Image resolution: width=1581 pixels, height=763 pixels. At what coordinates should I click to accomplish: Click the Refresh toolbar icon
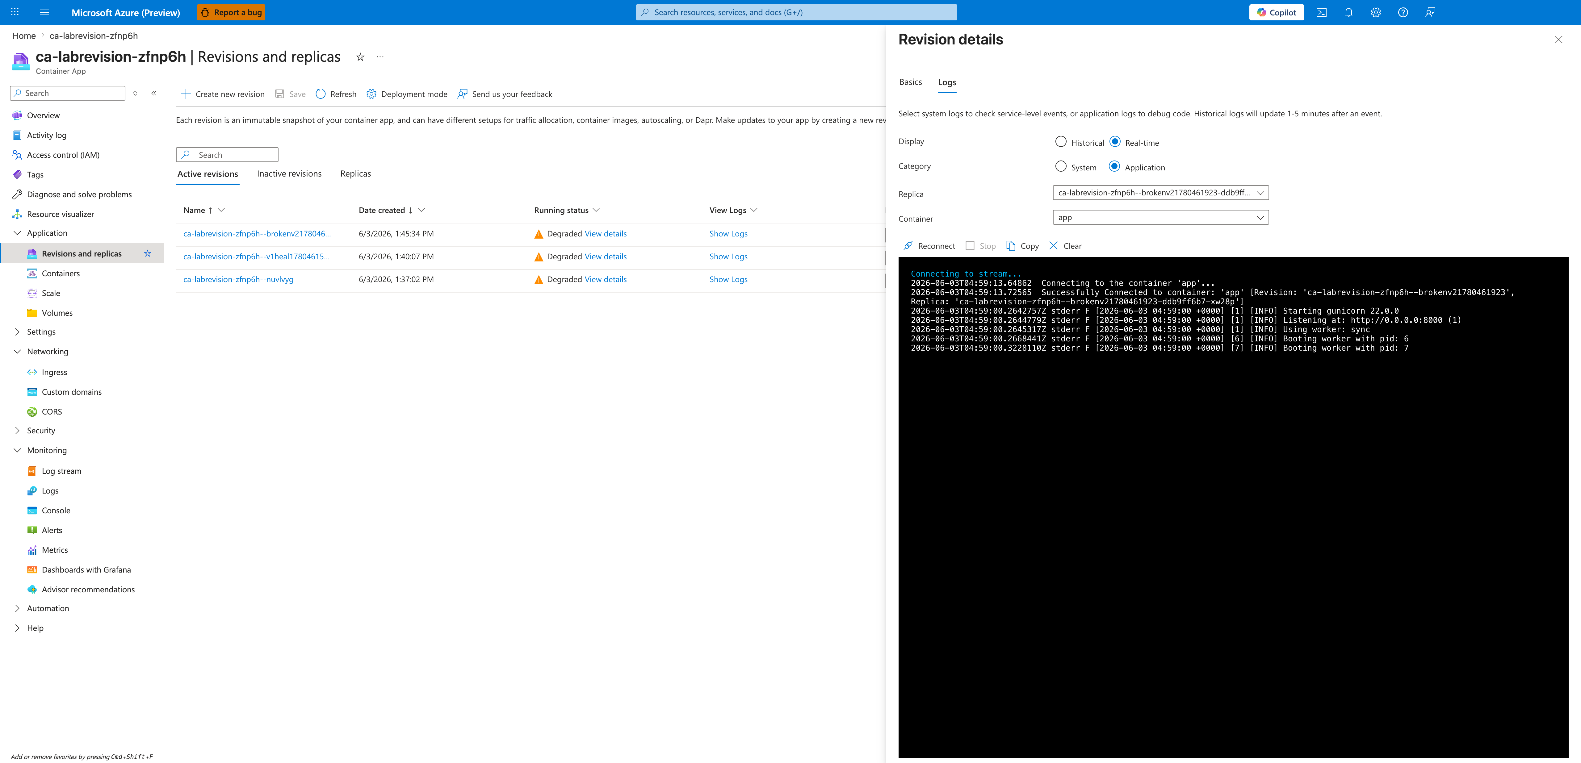321,94
